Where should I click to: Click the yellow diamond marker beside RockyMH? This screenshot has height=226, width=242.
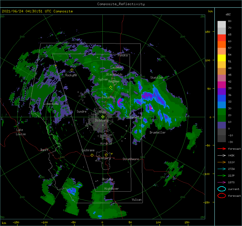[72, 70]
